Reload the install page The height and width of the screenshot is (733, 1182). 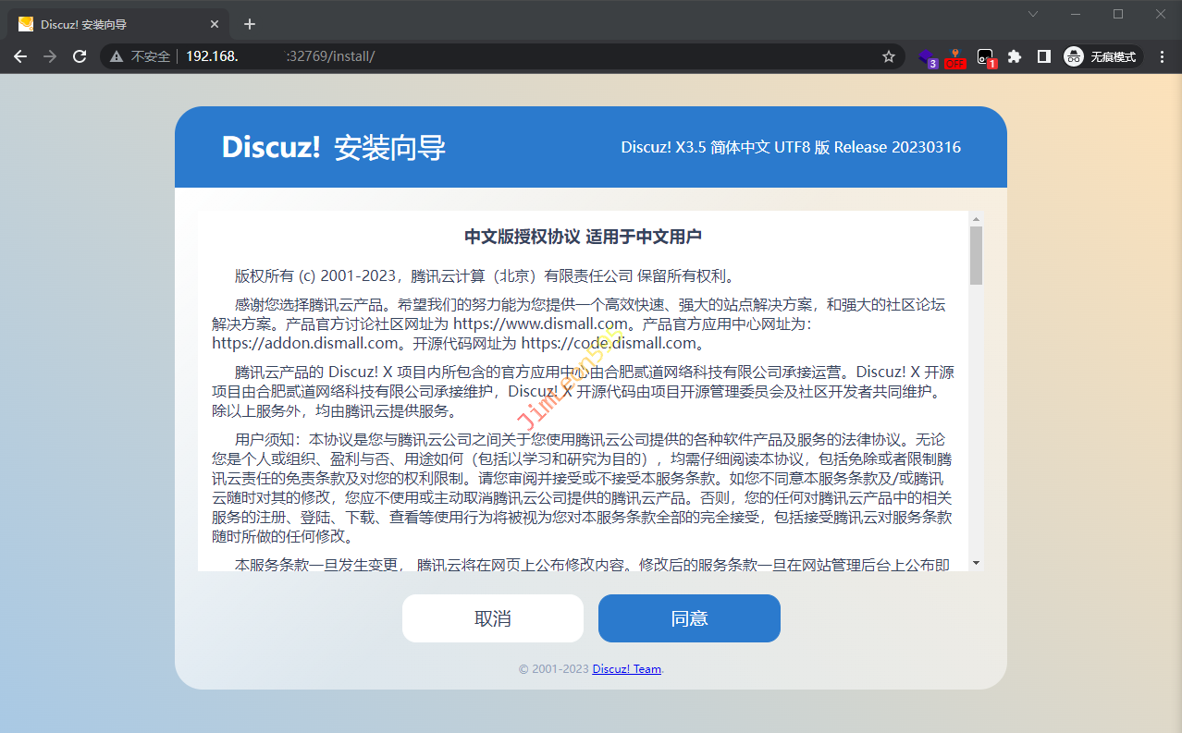[x=80, y=56]
